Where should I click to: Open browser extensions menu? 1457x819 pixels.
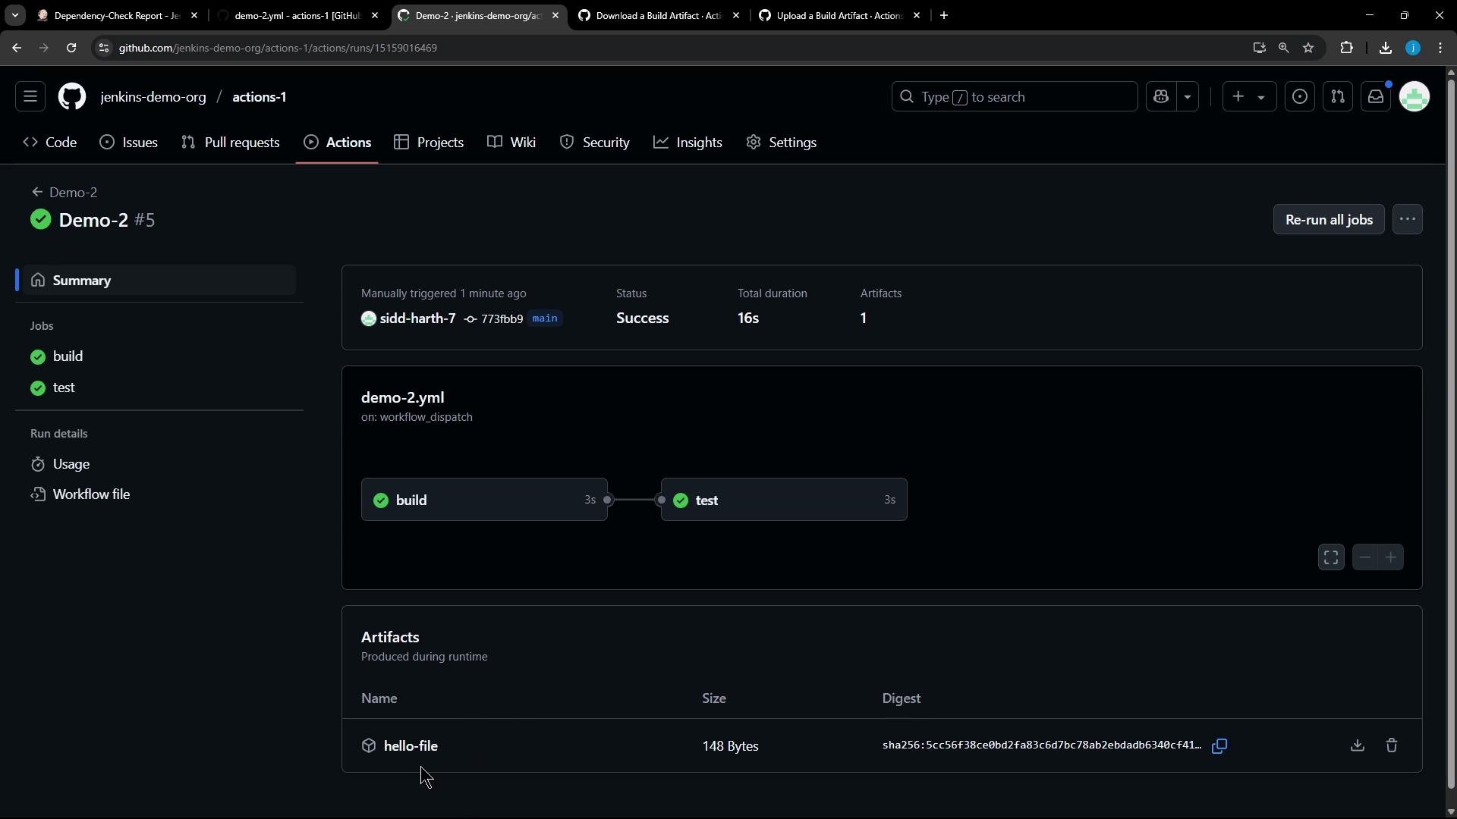[1347, 48]
